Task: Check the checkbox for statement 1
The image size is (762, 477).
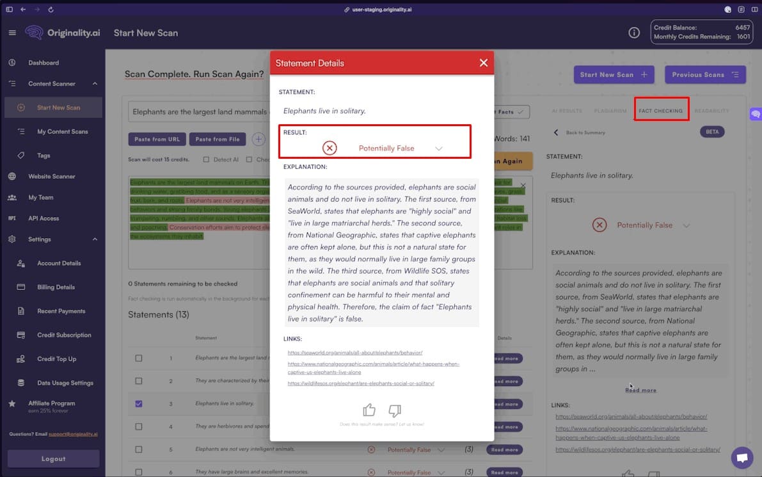Action: click(139, 358)
